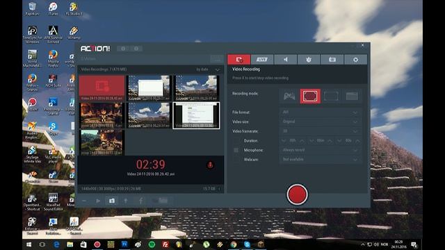Open Photoshop from the taskbar
445x250 pixels.
(124, 244)
